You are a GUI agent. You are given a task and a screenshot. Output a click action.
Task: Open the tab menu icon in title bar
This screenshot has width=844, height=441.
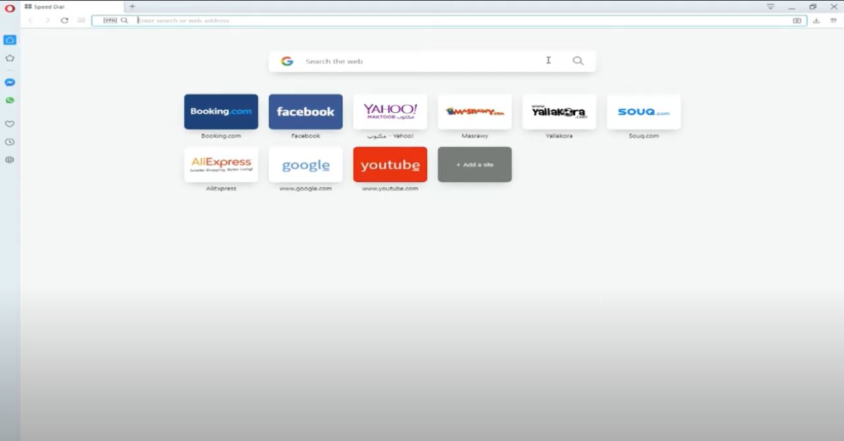[771, 6]
